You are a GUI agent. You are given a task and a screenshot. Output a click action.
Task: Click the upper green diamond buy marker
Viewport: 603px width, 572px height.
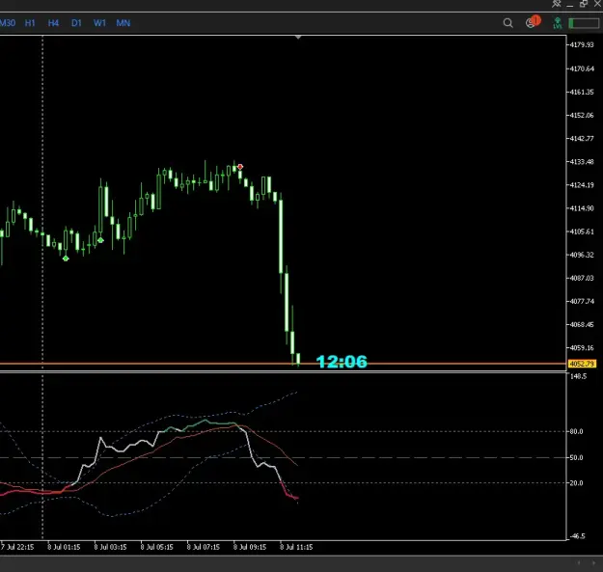click(100, 240)
